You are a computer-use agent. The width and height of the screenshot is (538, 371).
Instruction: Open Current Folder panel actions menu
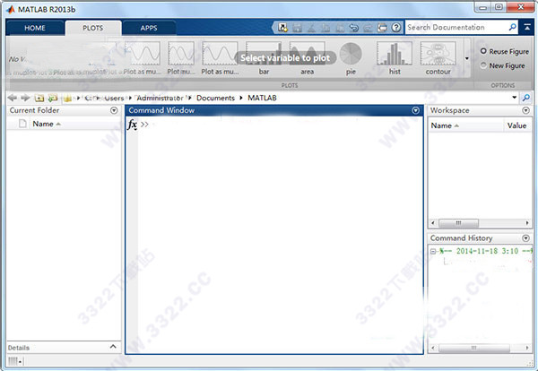click(114, 110)
